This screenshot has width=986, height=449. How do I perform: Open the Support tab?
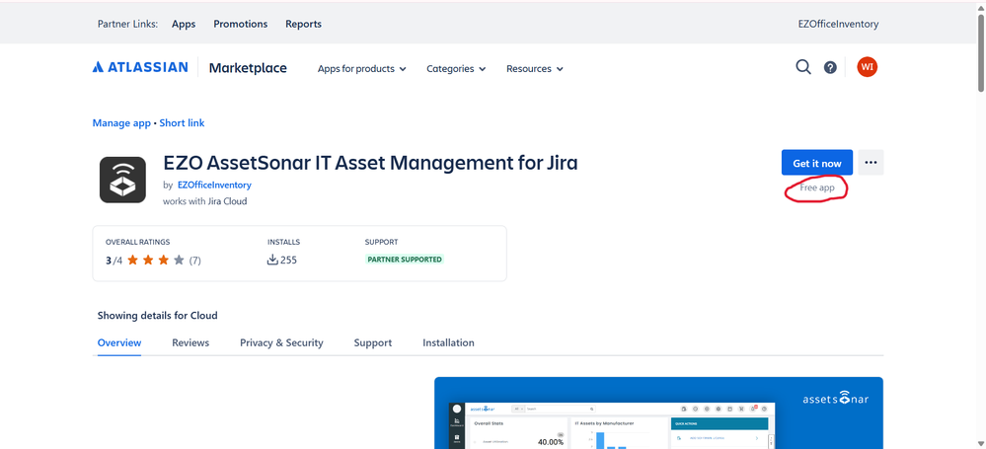pyautogui.click(x=372, y=342)
